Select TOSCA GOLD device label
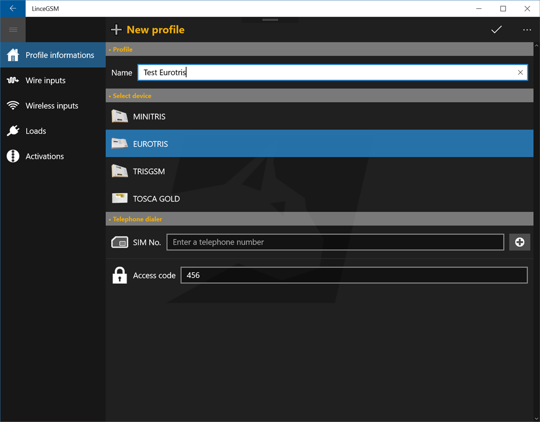 [156, 199]
